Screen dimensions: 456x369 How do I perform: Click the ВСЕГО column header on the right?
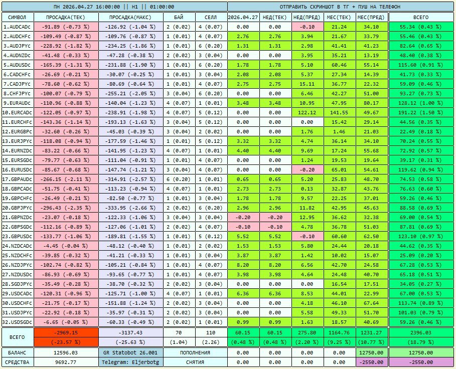(x=421, y=17)
